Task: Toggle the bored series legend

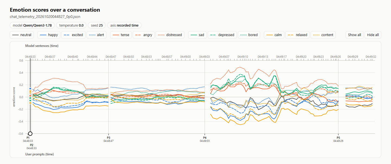Action: coord(249,35)
